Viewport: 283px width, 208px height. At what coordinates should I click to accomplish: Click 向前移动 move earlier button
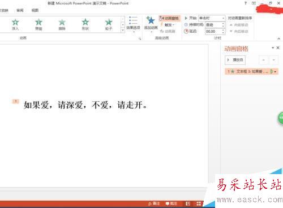point(239,25)
